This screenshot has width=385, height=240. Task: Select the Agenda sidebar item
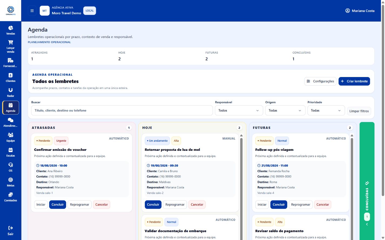click(11, 108)
